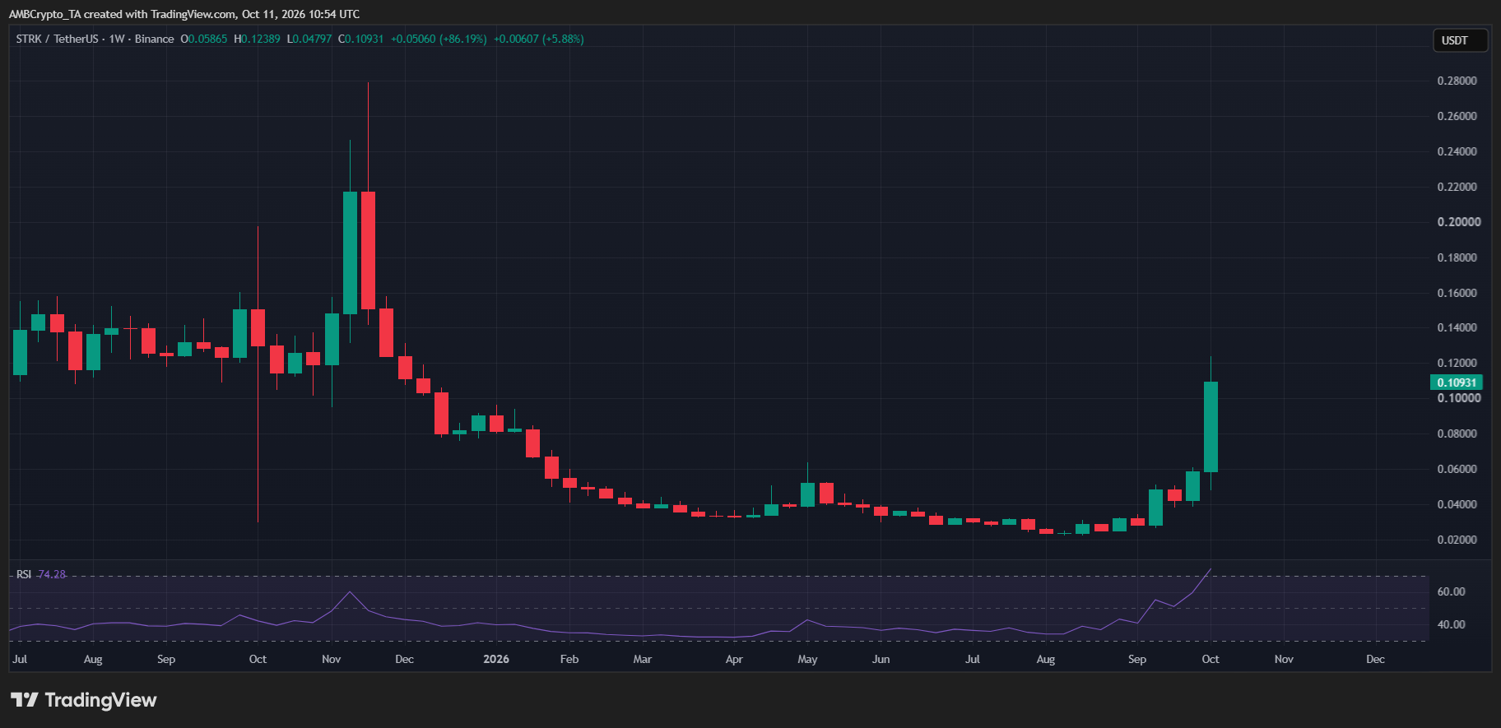Click the 0.10000 price axis label
The image size is (1501, 728).
1459,398
